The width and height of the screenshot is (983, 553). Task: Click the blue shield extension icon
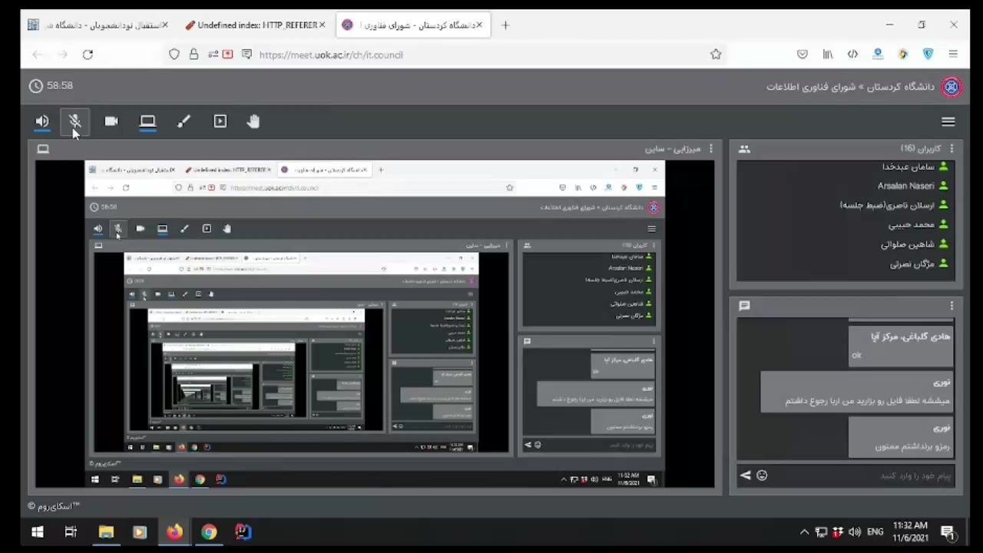[928, 55]
